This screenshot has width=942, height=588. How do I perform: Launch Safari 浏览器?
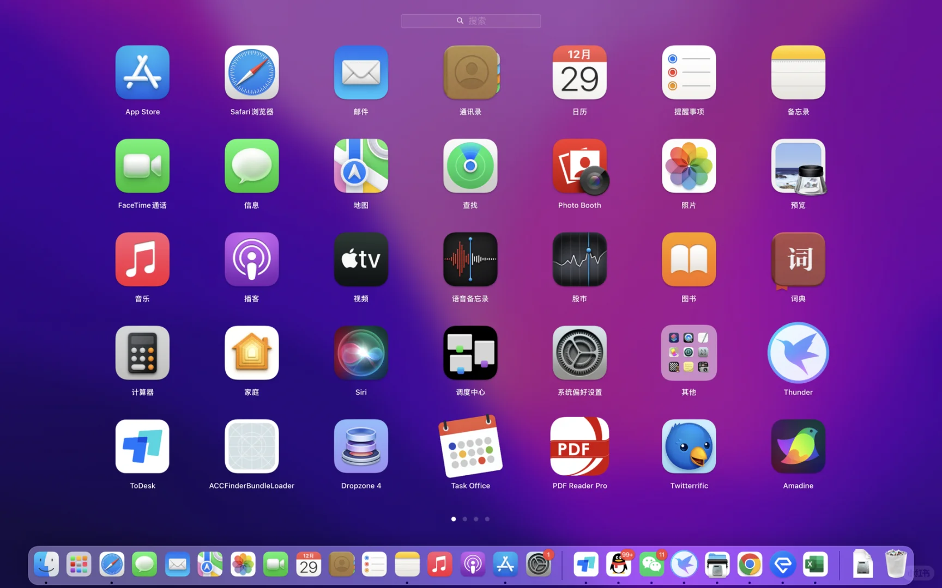tap(251, 72)
